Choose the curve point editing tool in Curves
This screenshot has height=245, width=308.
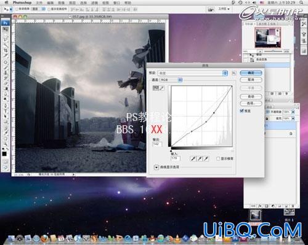pyautogui.click(x=156, y=88)
